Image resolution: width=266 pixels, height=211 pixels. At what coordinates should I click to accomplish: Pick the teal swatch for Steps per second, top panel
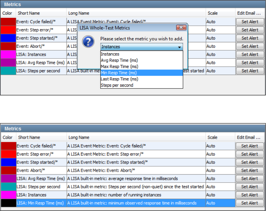click(x=8, y=71)
